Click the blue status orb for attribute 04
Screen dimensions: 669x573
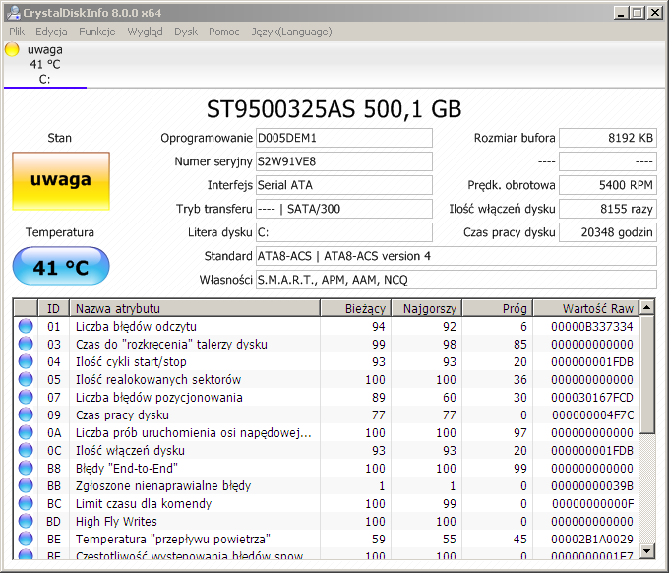click(26, 361)
